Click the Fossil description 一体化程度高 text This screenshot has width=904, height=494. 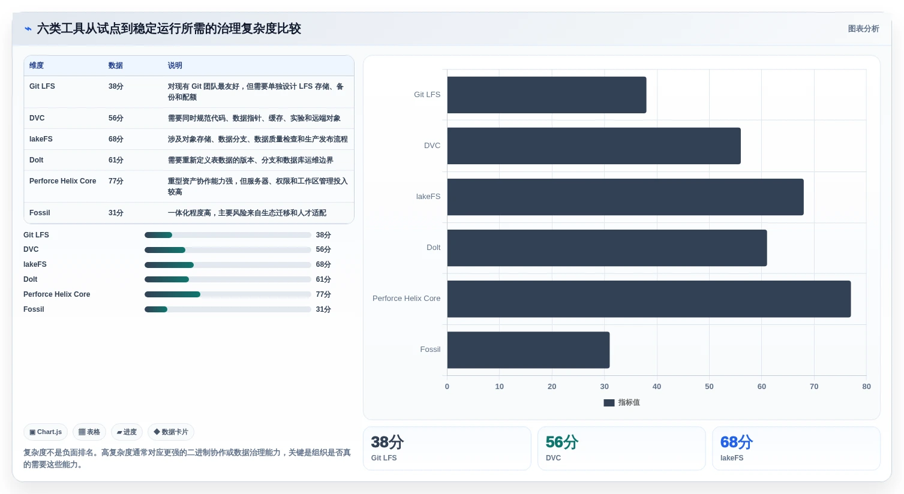(247, 213)
